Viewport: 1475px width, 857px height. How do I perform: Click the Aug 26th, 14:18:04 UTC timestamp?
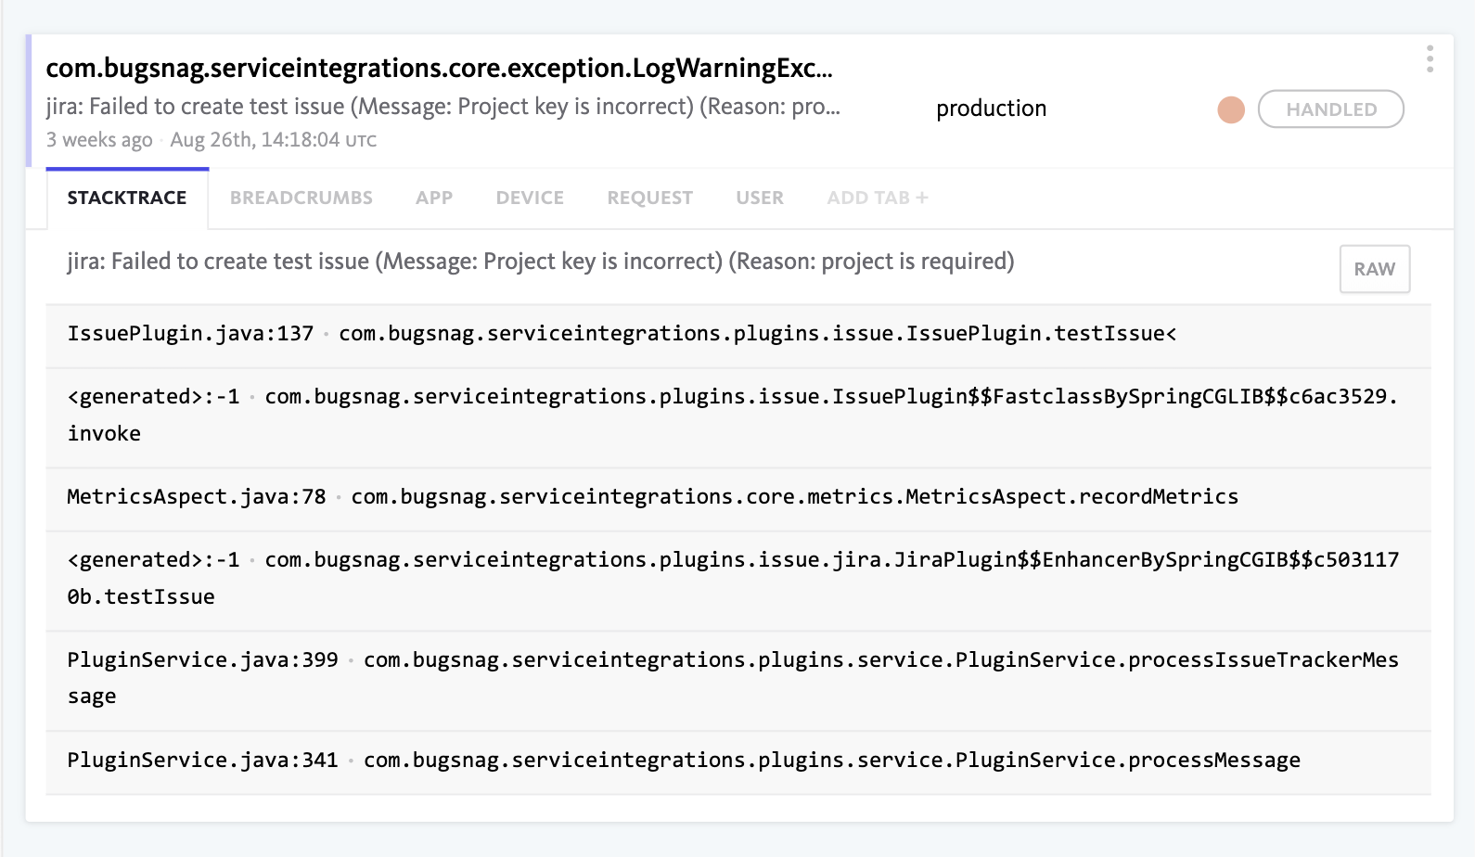pyautogui.click(x=274, y=140)
